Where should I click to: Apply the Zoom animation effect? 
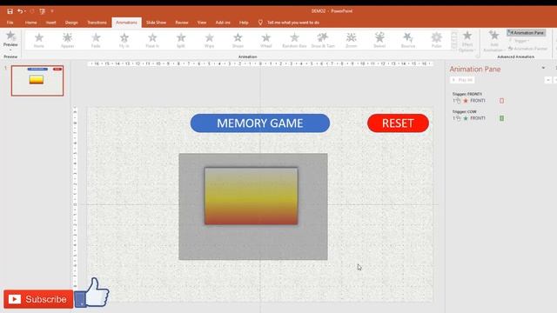(352, 40)
